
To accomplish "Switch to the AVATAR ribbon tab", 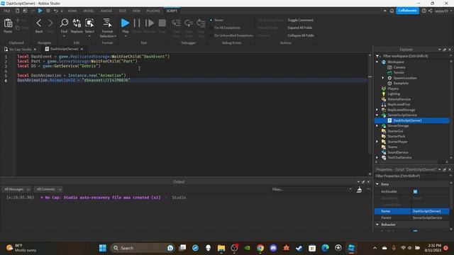I will tap(106, 11).
